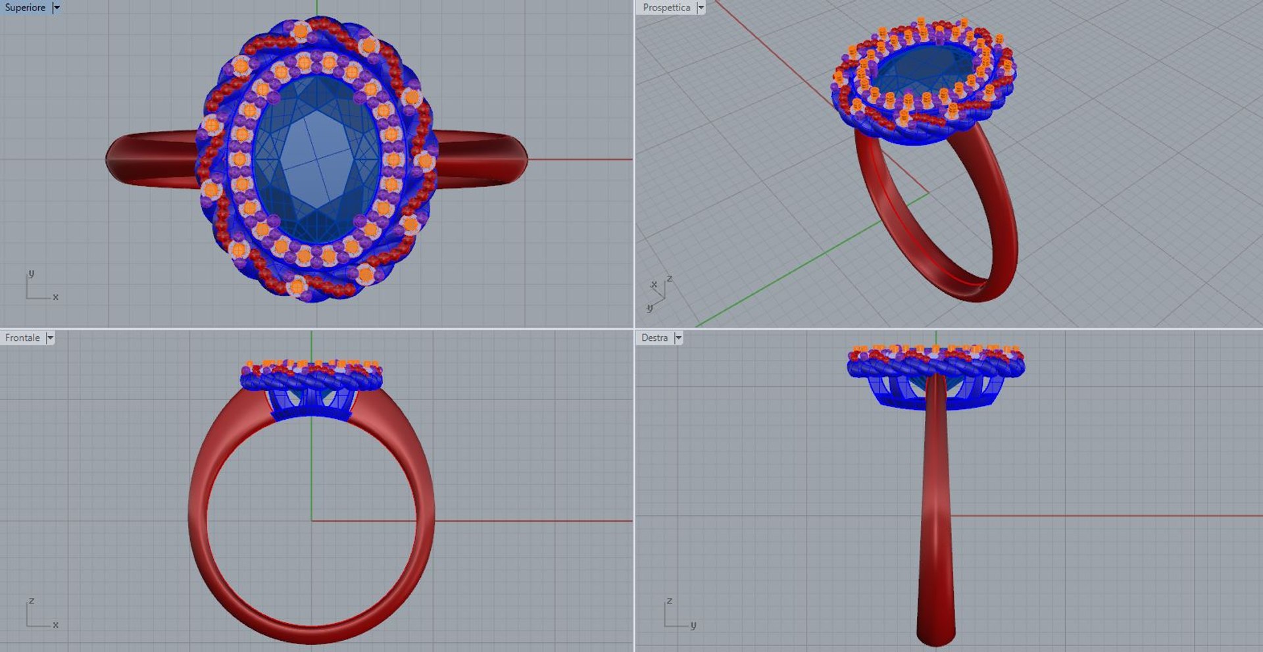1263x652 pixels.
Task: Select the blue gallery under the head in Frontale view
Action: (x=312, y=405)
